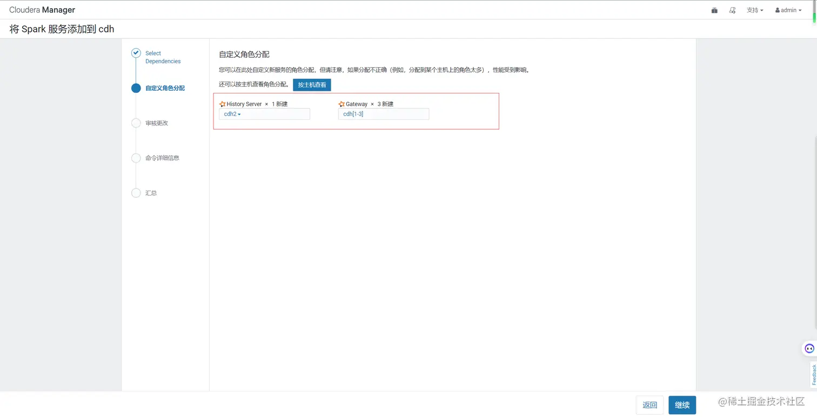Go to the Select Dependencies step

point(163,57)
